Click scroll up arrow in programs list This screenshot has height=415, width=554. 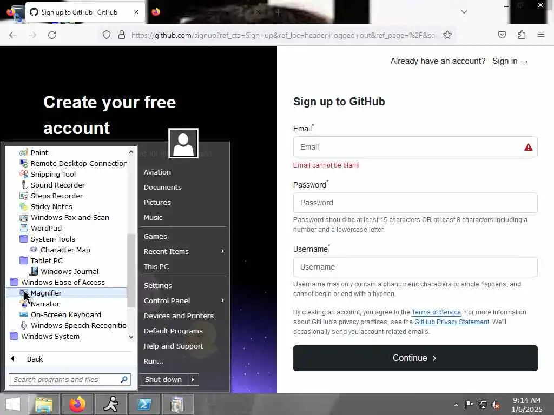[131, 152]
